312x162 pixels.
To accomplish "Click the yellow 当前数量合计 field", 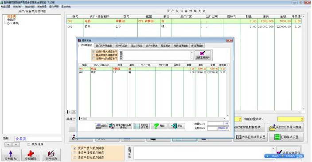I will click(x=291, y=119).
